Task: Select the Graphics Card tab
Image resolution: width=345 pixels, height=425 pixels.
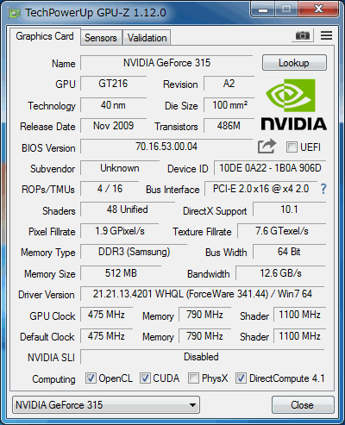Action: click(x=45, y=36)
